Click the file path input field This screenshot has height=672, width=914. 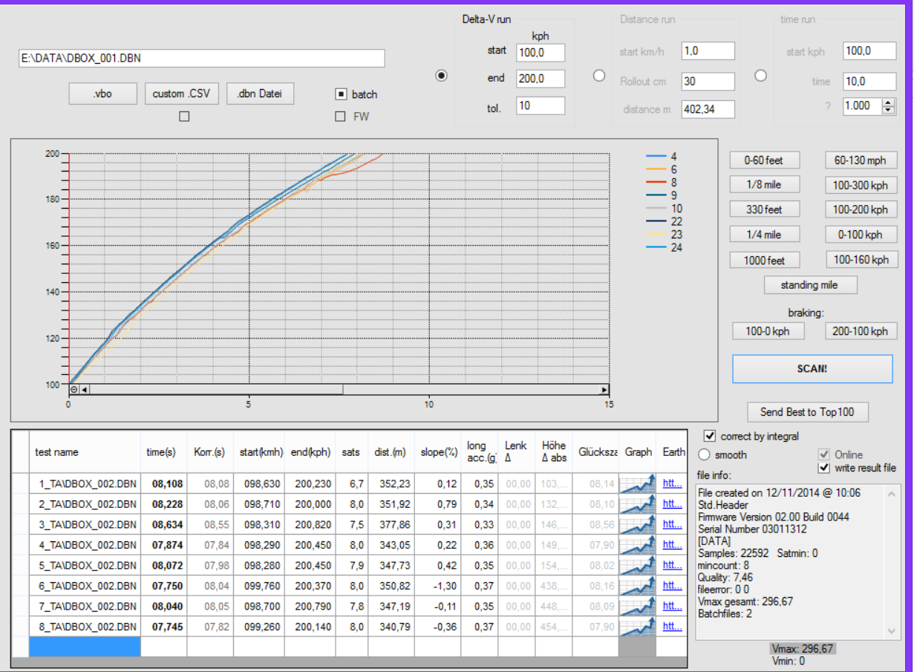click(x=201, y=59)
